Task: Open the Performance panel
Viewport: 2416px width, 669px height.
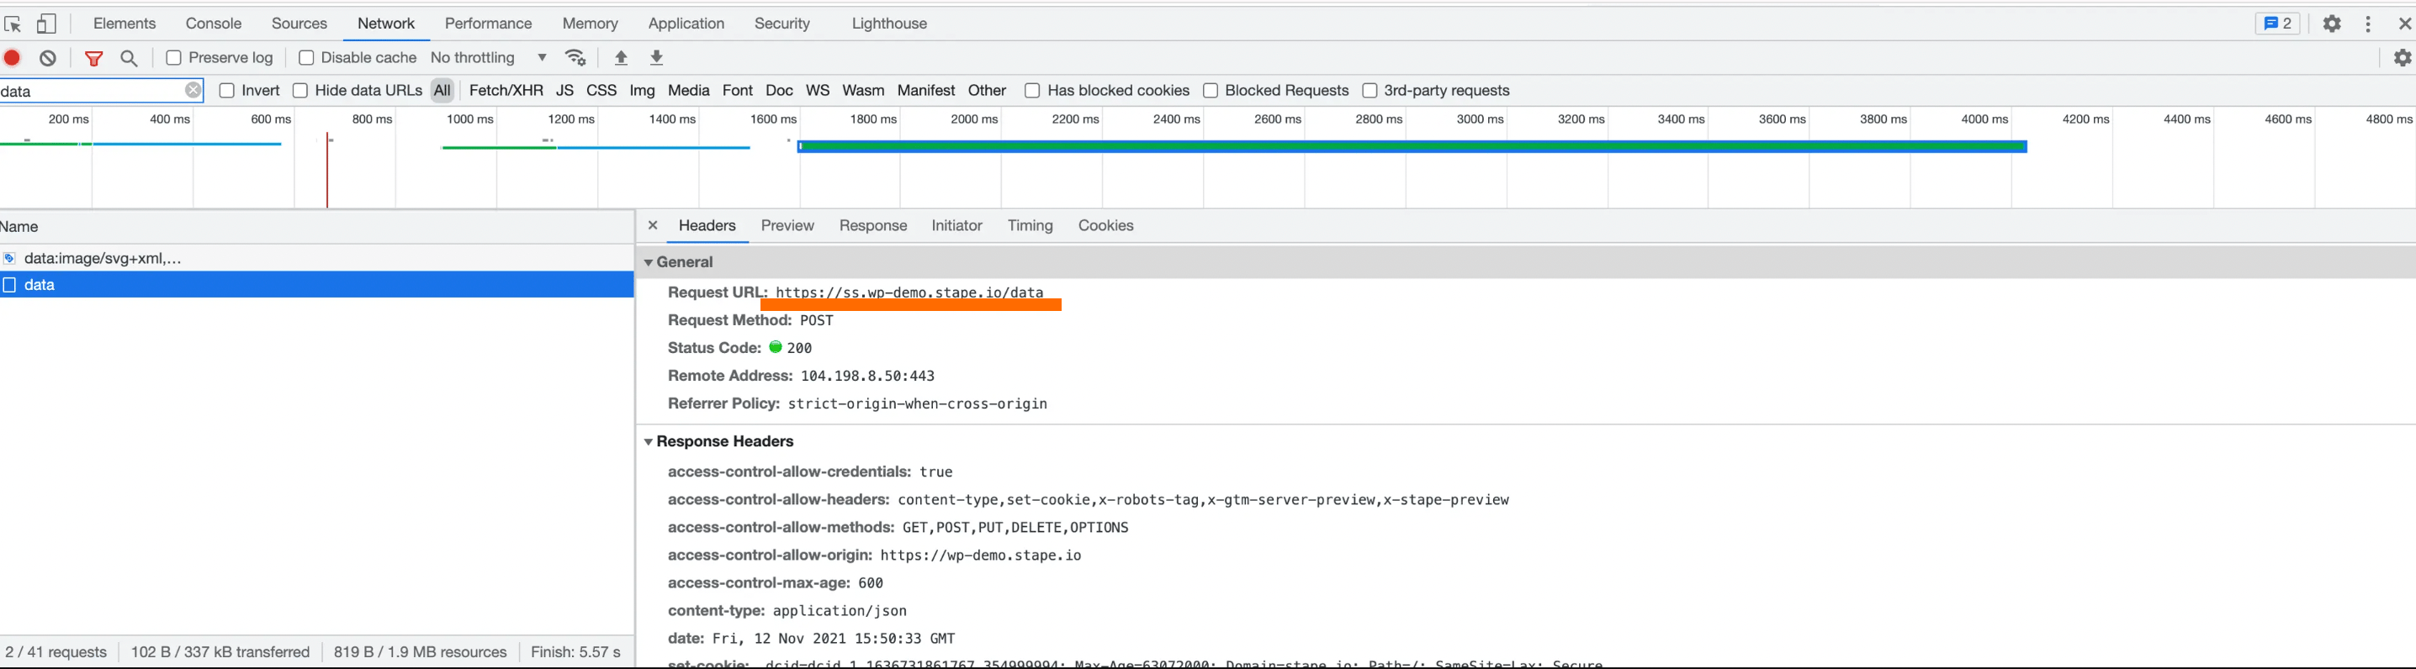Action: [488, 24]
